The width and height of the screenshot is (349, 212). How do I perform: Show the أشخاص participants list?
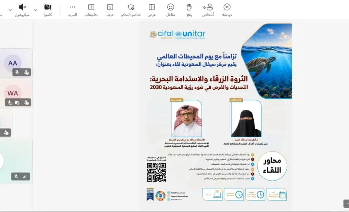pos(208,10)
